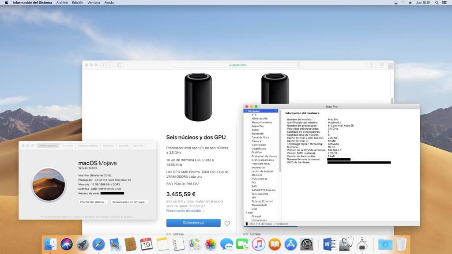Image resolution: width=452 pixels, height=254 pixels.
Task: Select USB in hardware sidebar
Action: coord(254,209)
